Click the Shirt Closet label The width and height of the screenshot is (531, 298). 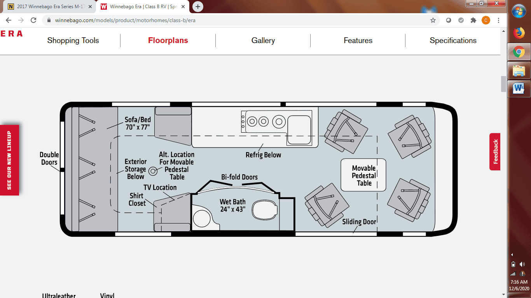[137, 199]
